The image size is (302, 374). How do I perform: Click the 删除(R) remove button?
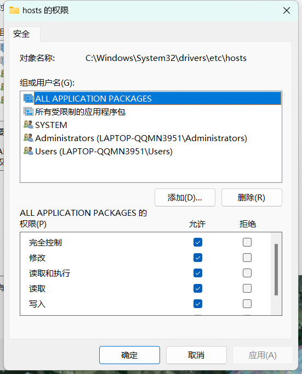click(x=252, y=198)
